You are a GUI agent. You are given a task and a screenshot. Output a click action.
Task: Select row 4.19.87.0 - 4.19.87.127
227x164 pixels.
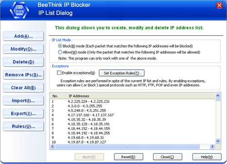(x=133, y=142)
